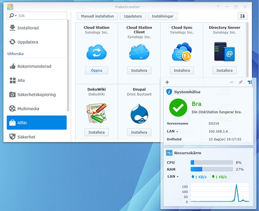Click the package list scrollbar
Viewport: 259px width, 211px height.
point(247,50)
